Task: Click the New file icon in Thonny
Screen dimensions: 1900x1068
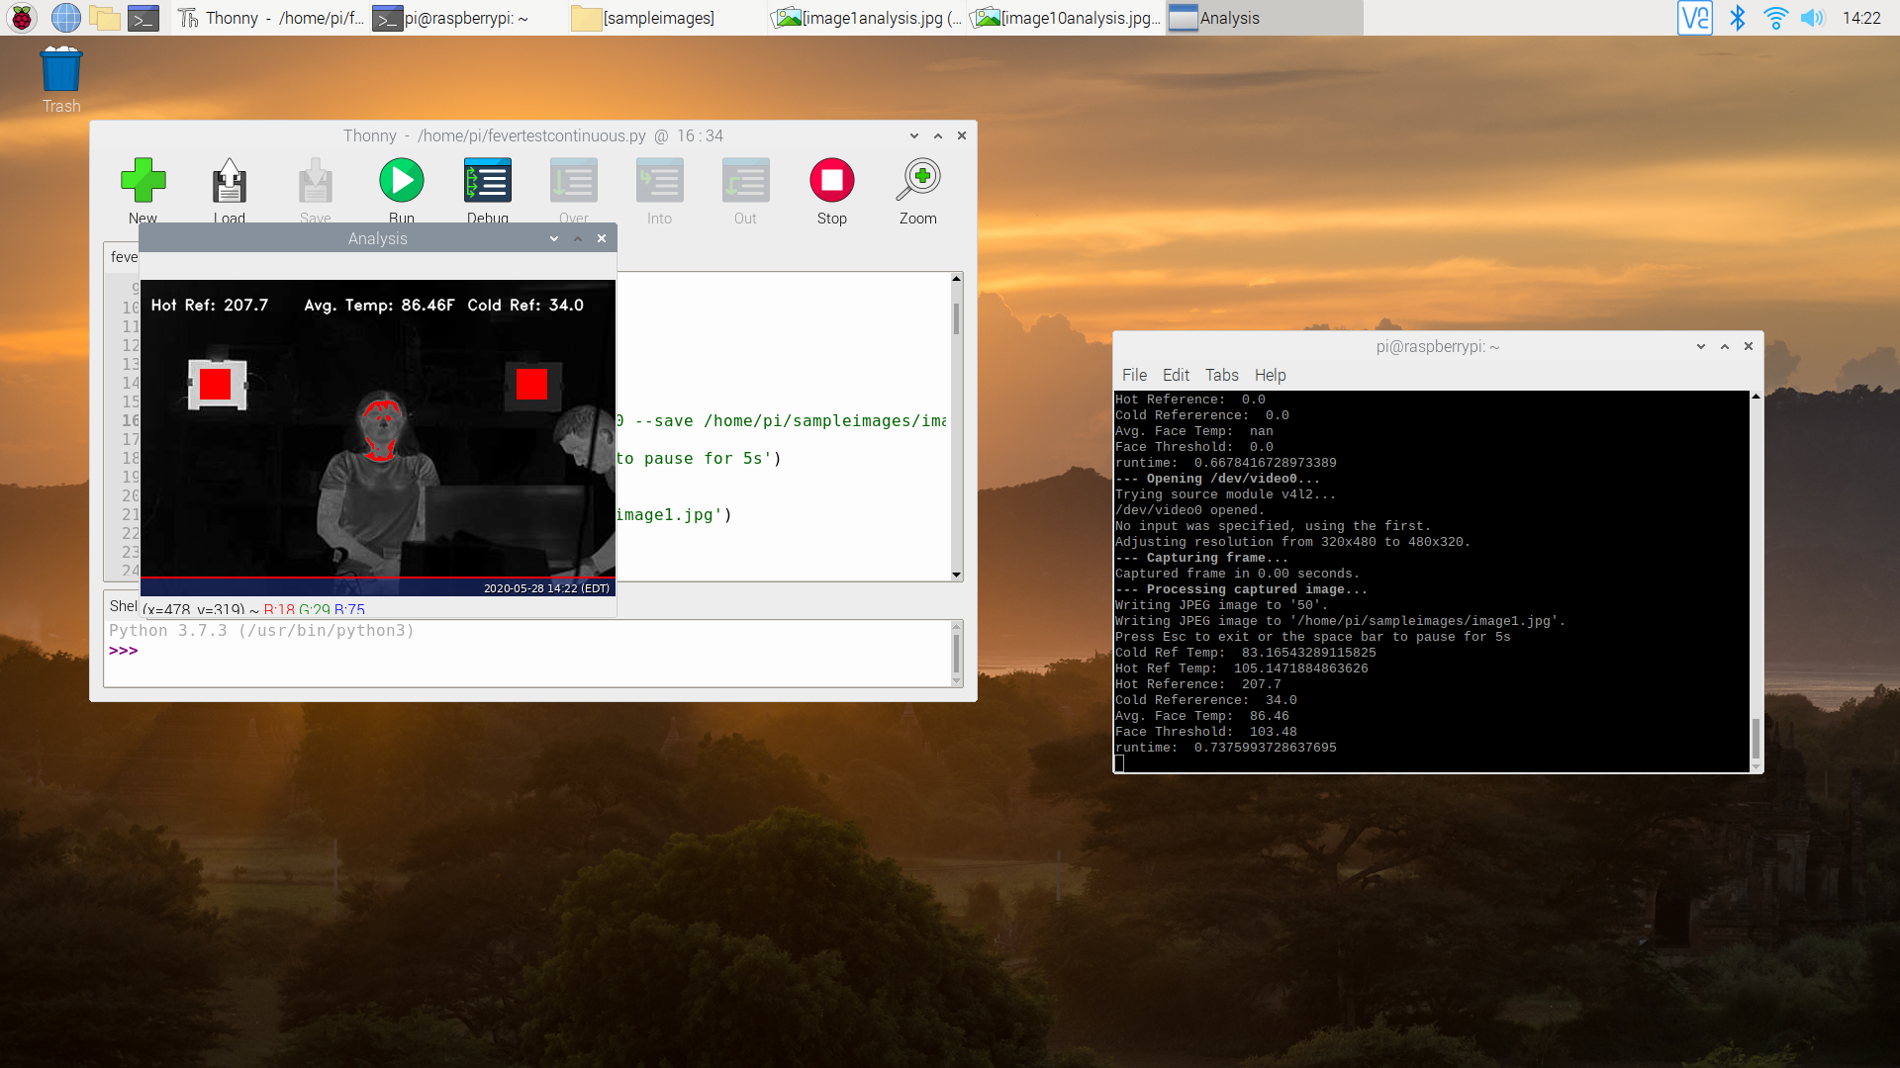Action: click(142, 182)
